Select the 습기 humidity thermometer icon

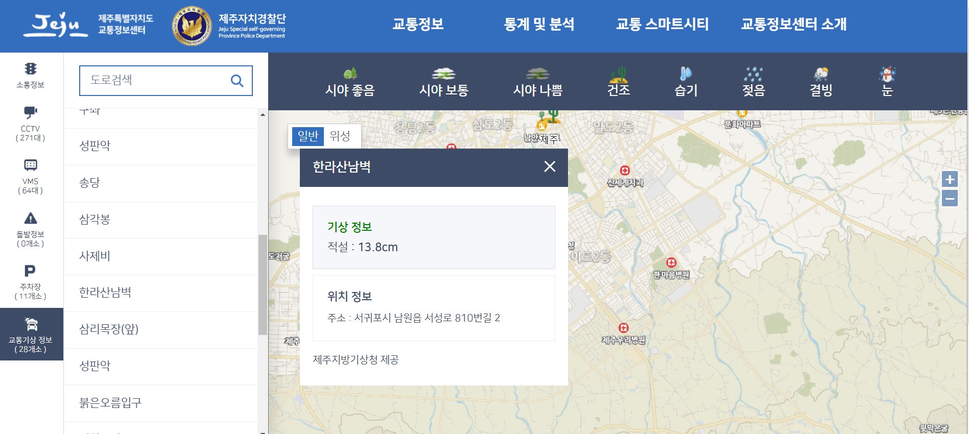[686, 74]
